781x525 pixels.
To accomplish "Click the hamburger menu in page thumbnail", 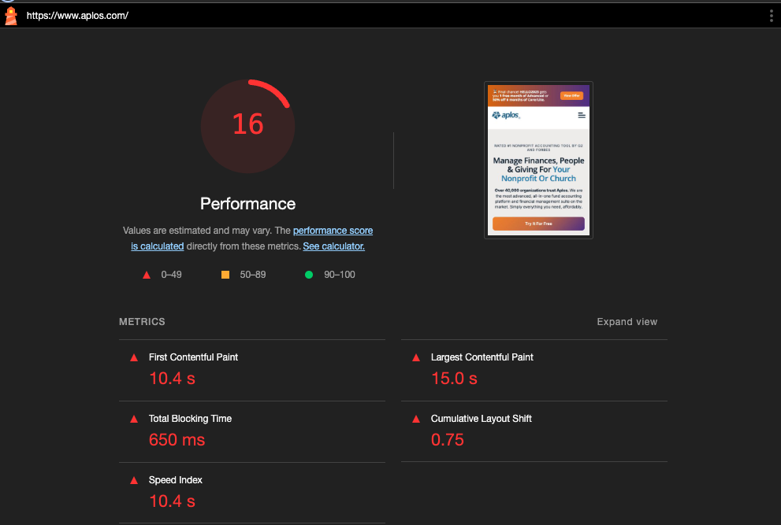I will pyautogui.click(x=582, y=116).
